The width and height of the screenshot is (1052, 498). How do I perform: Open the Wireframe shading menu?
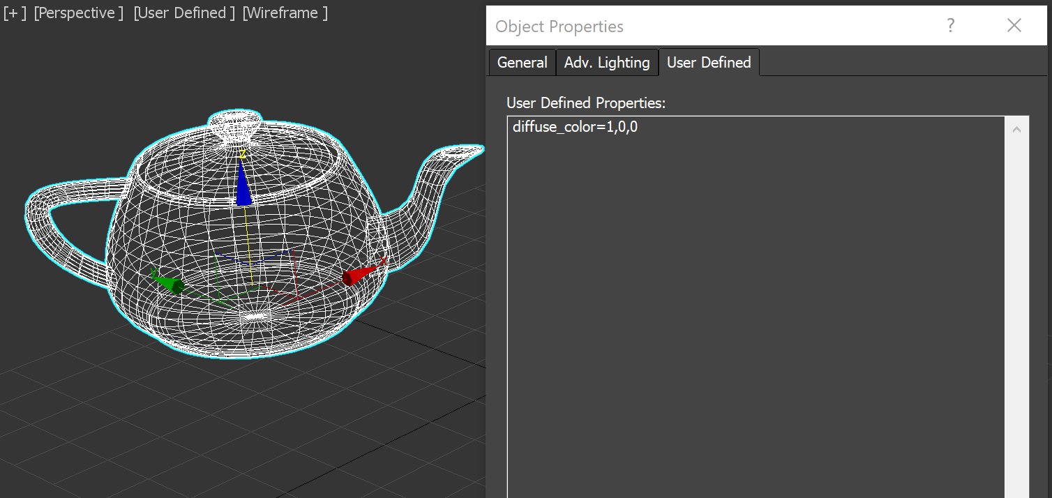point(284,12)
